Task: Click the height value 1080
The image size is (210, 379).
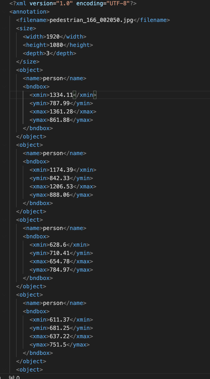Action: click(x=56, y=45)
